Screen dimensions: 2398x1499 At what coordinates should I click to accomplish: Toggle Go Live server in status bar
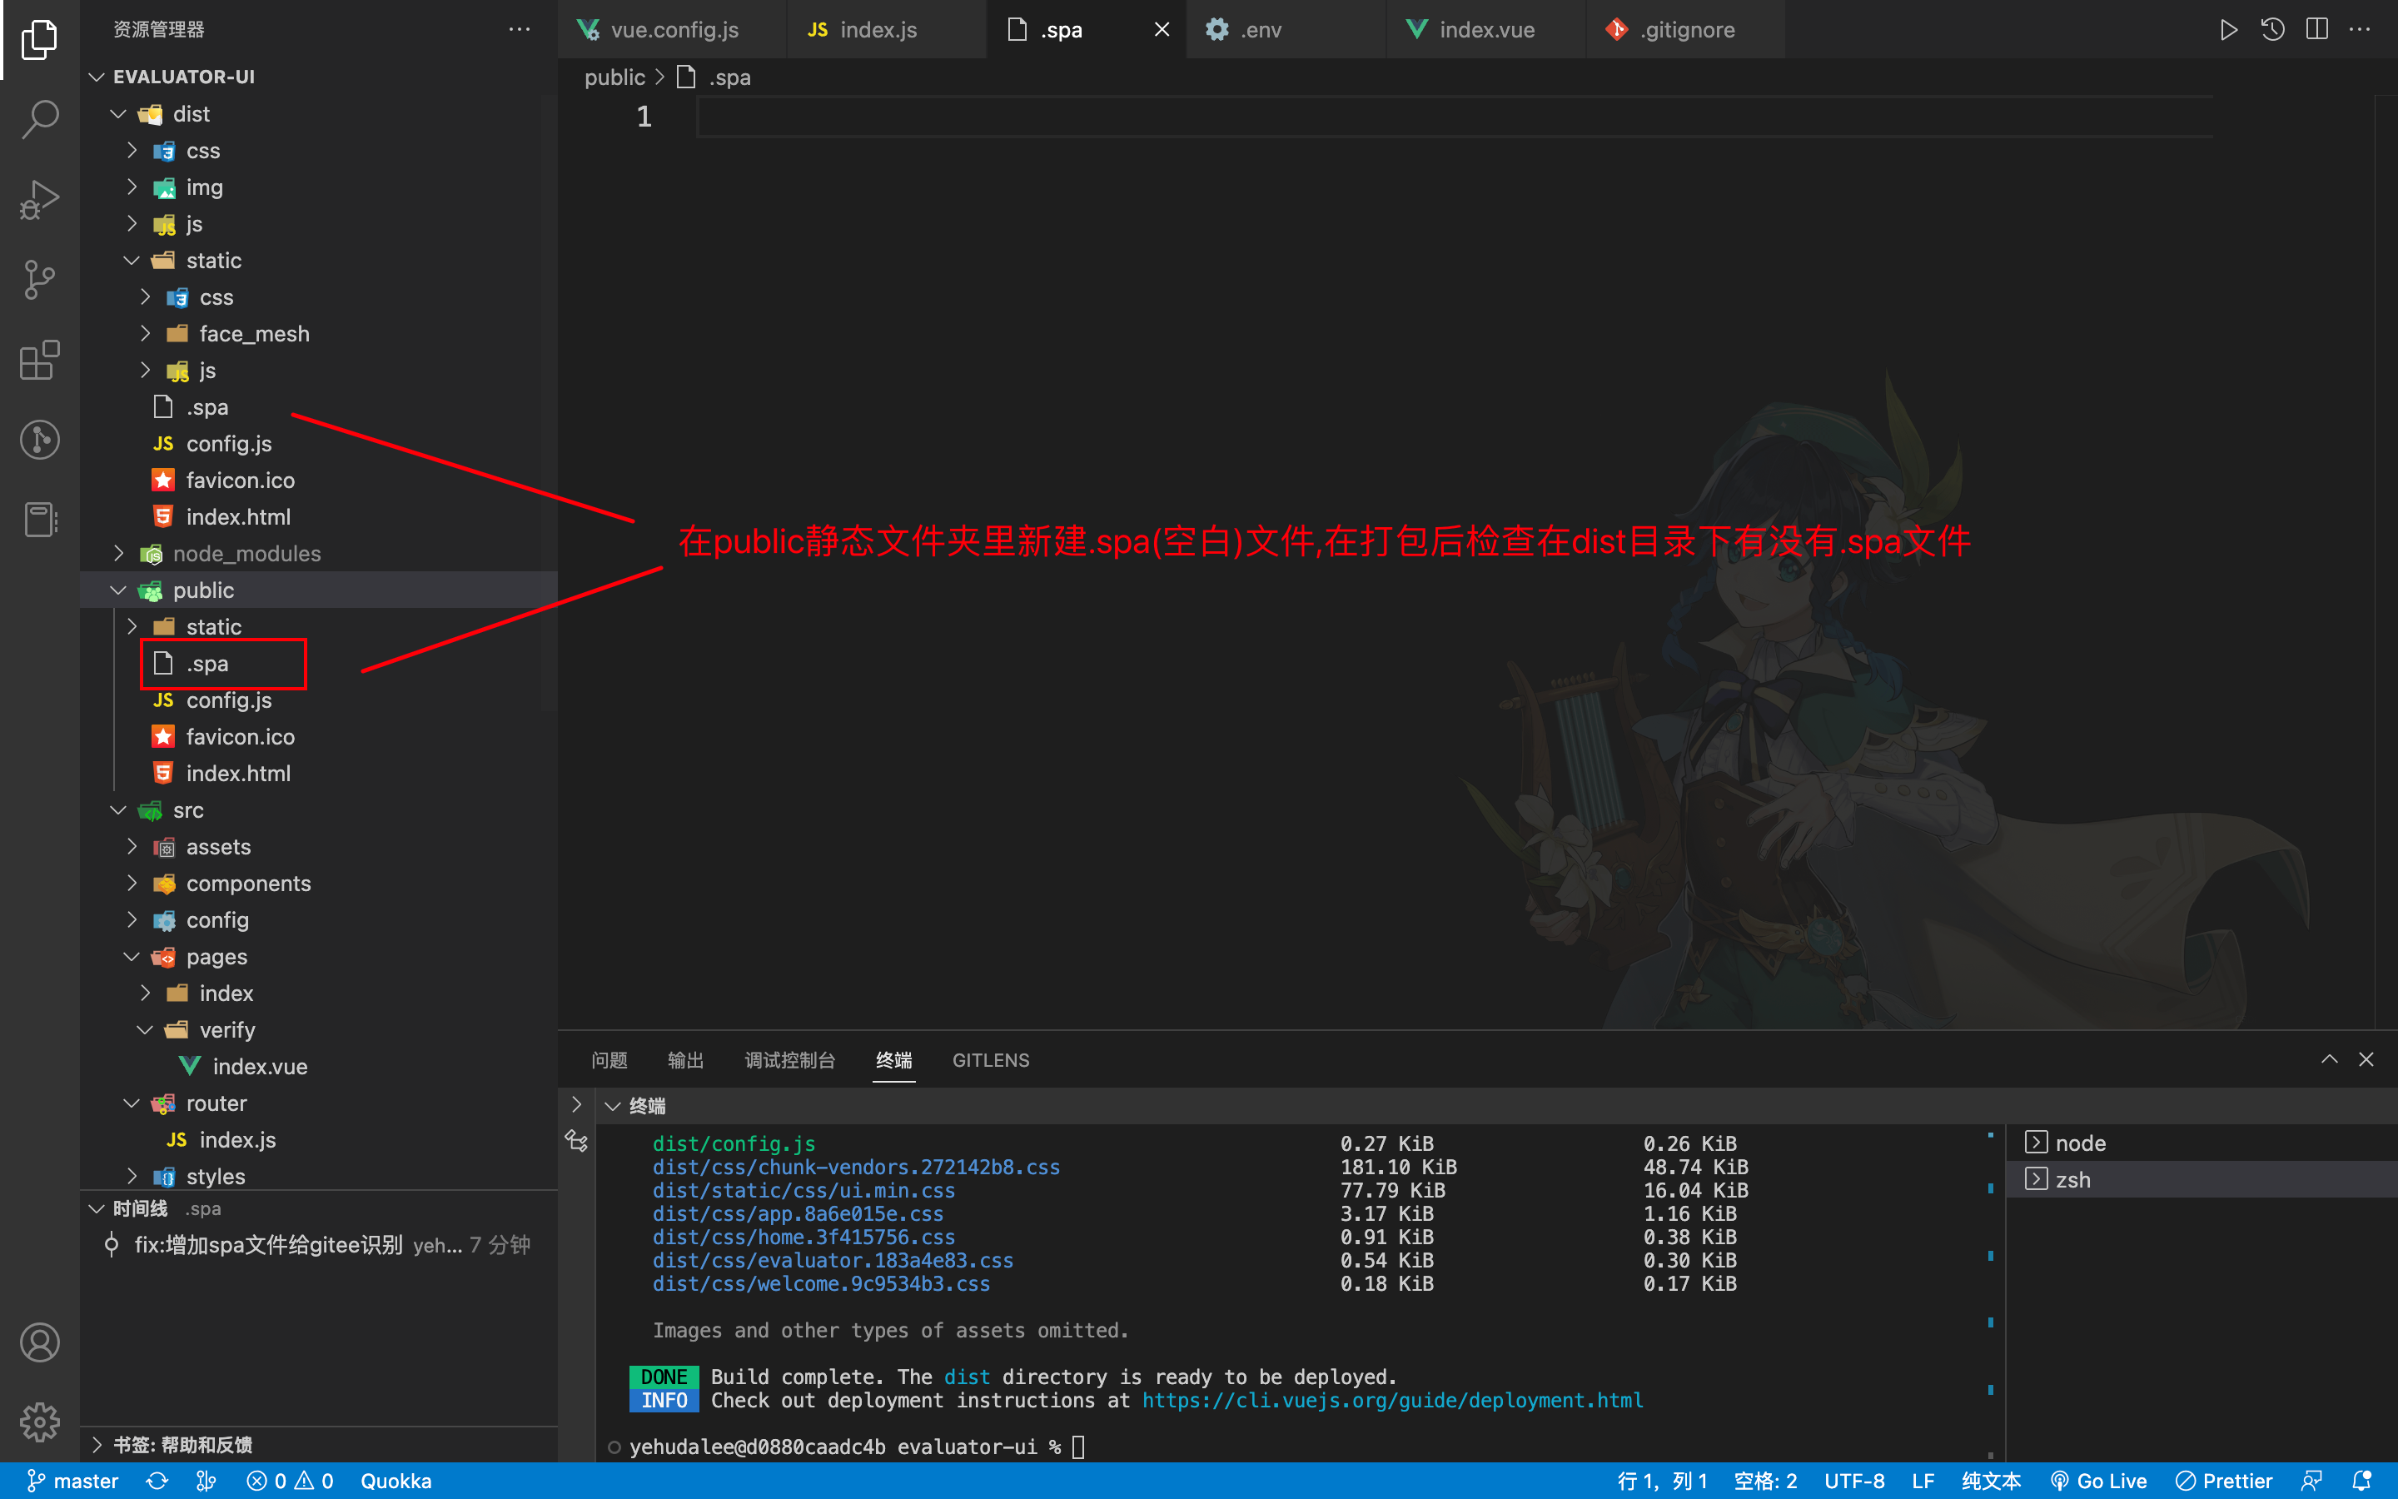coord(2099,1480)
